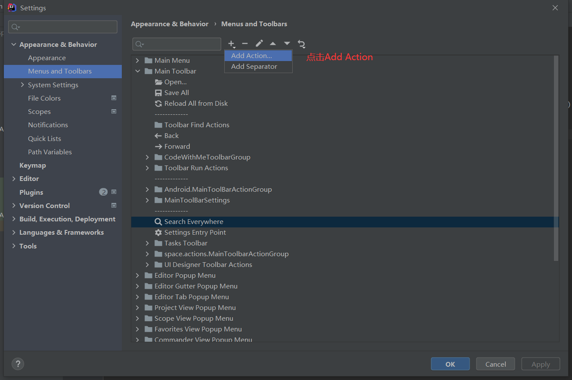Click the minus Remove toolbar icon
Screen dimensions: 572x380
pyautogui.click(x=245, y=44)
